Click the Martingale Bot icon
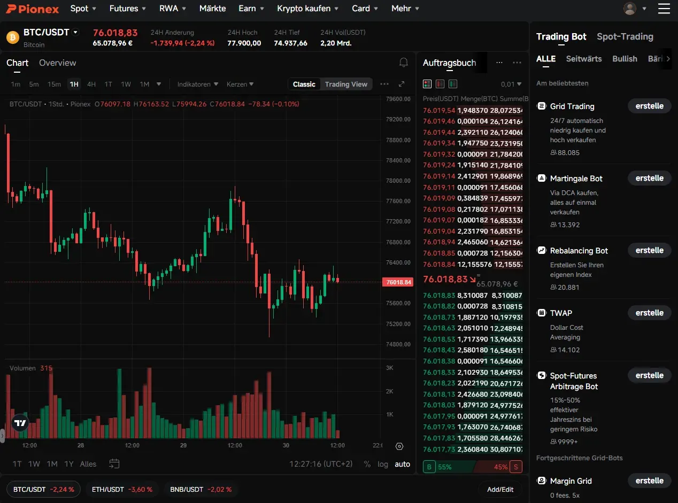The height and width of the screenshot is (503, 678). click(541, 178)
